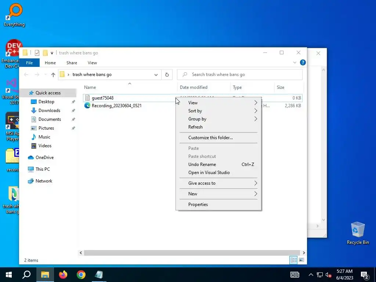376x282 pixels.
Task: Open Properties from the context menu
Action: [x=218, y=205]
